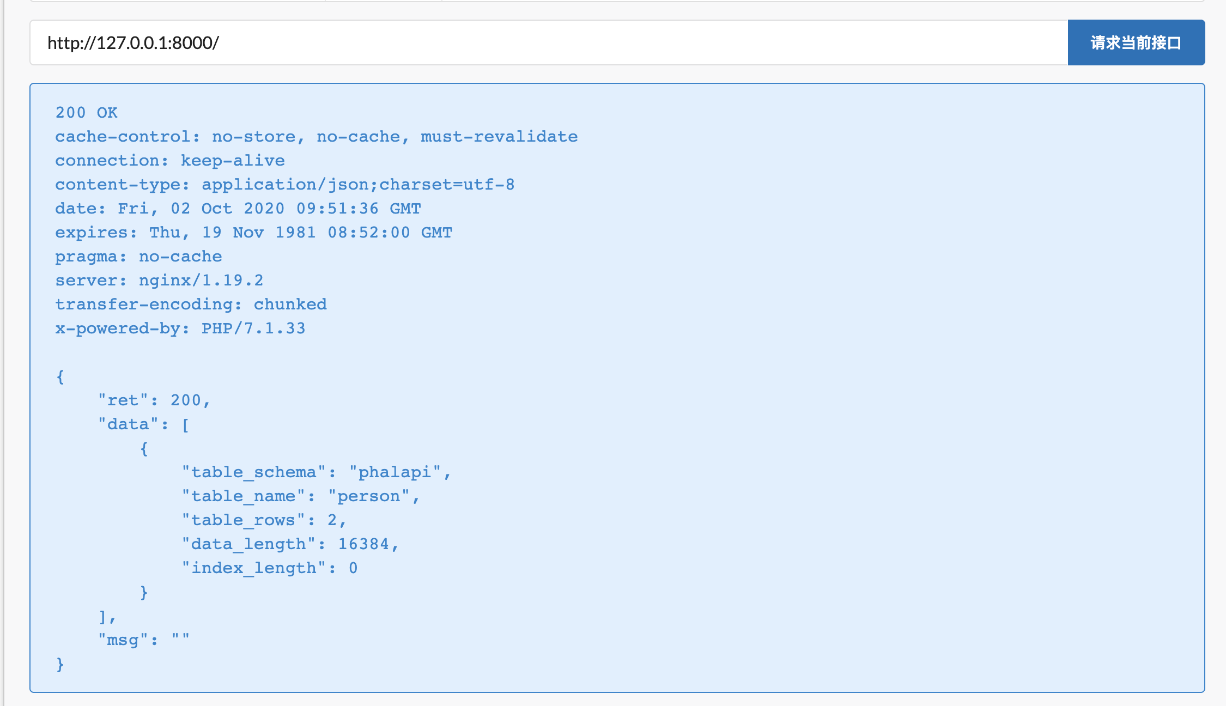Image resolution: width=1226 pixels, height=706 pixels.
Task: Click the transfer-encoding: chunked header
Action: pos(191,305)
